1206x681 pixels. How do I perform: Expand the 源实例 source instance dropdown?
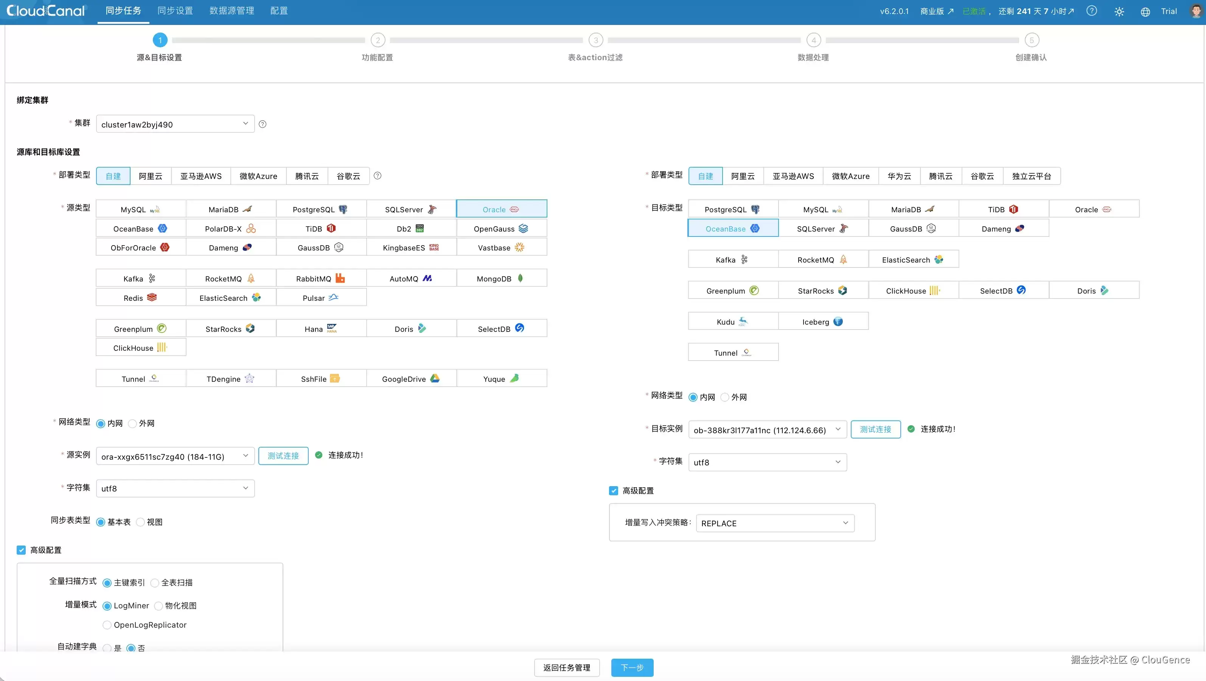click(x=175, y=456)
